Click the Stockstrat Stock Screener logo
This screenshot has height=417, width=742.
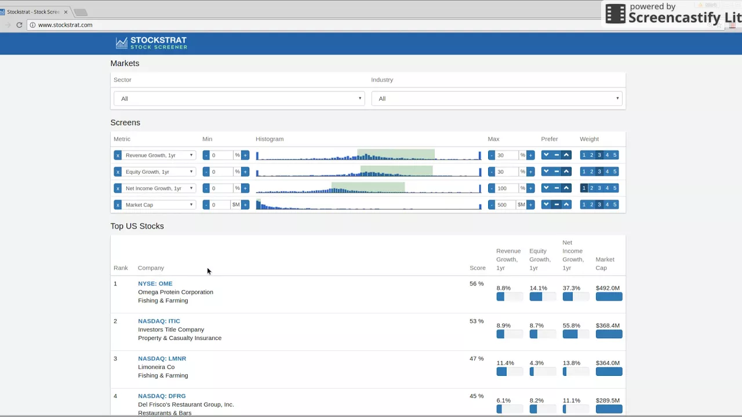pos(151,43)
